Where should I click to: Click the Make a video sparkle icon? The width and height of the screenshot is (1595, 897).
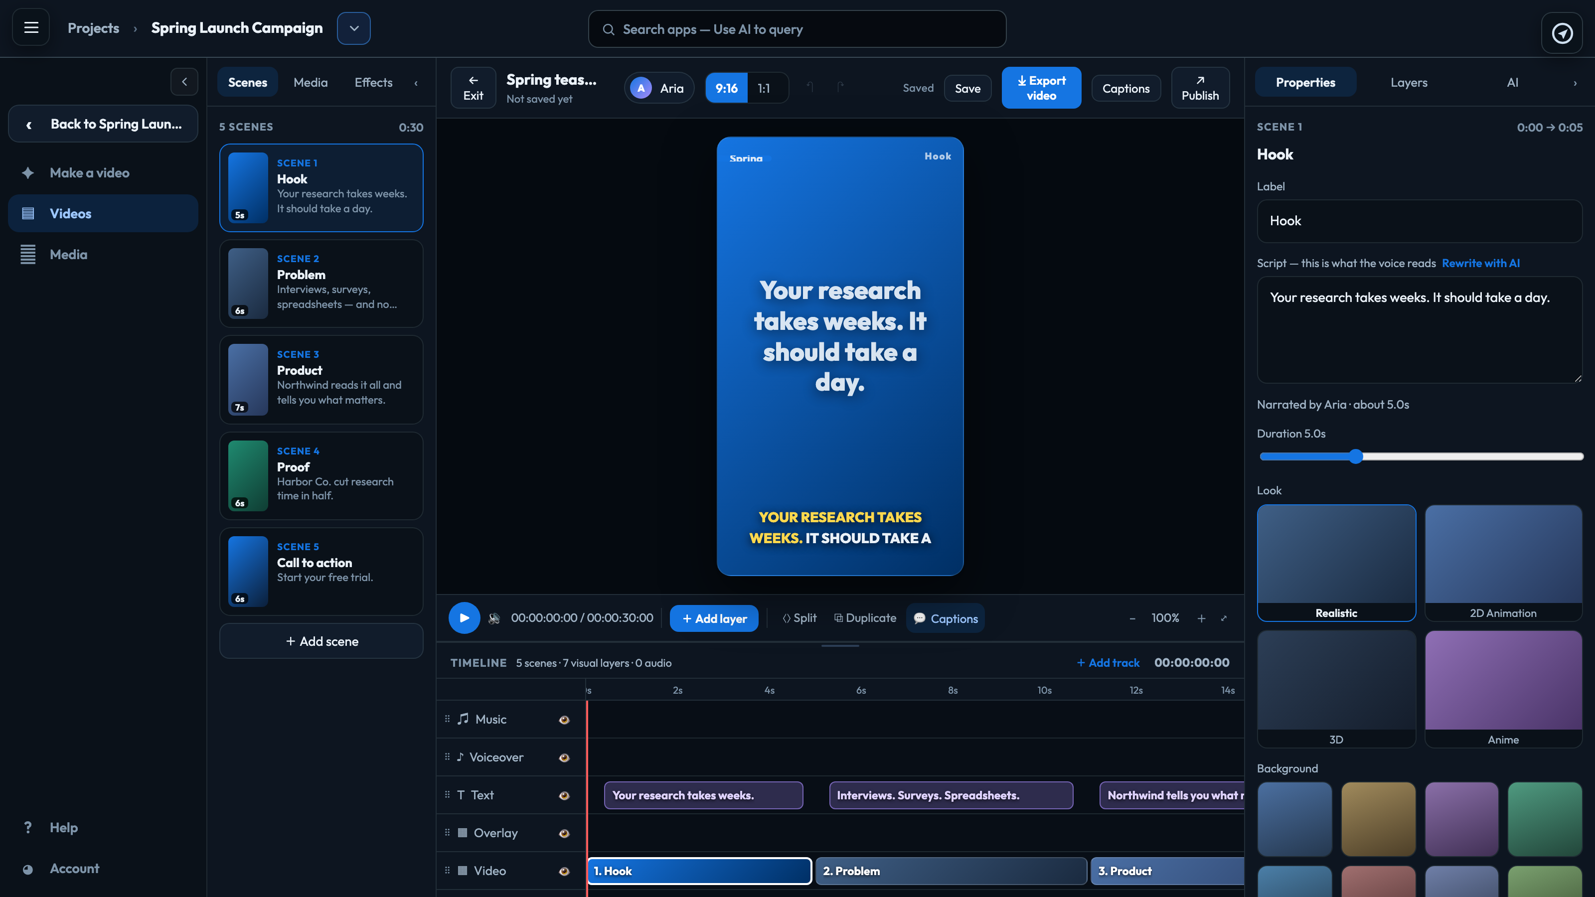tap(28, 173)
